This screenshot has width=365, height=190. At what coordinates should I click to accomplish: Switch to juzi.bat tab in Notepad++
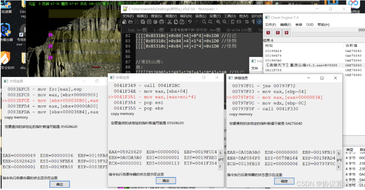135,30
